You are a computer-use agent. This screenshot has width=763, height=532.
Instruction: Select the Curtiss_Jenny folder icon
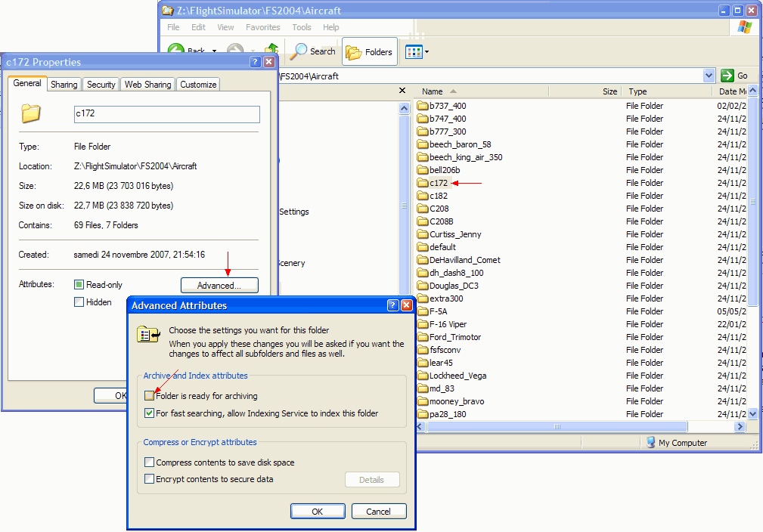(x=423, y=234)
